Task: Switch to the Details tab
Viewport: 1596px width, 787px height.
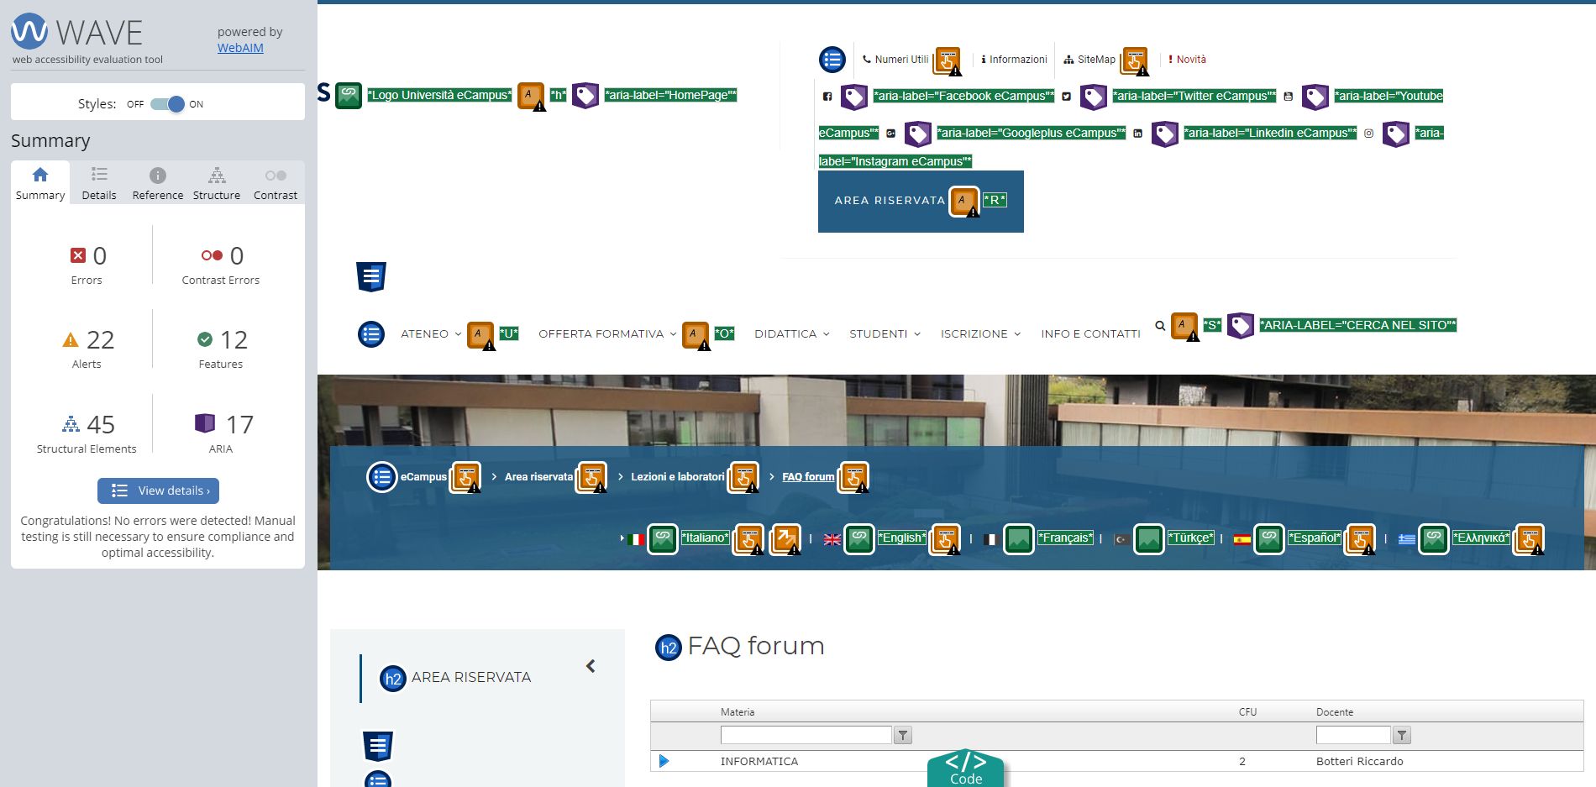Action: coord(99,183)
